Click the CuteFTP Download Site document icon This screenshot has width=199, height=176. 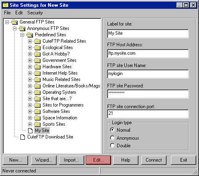[x=22, y=137]
